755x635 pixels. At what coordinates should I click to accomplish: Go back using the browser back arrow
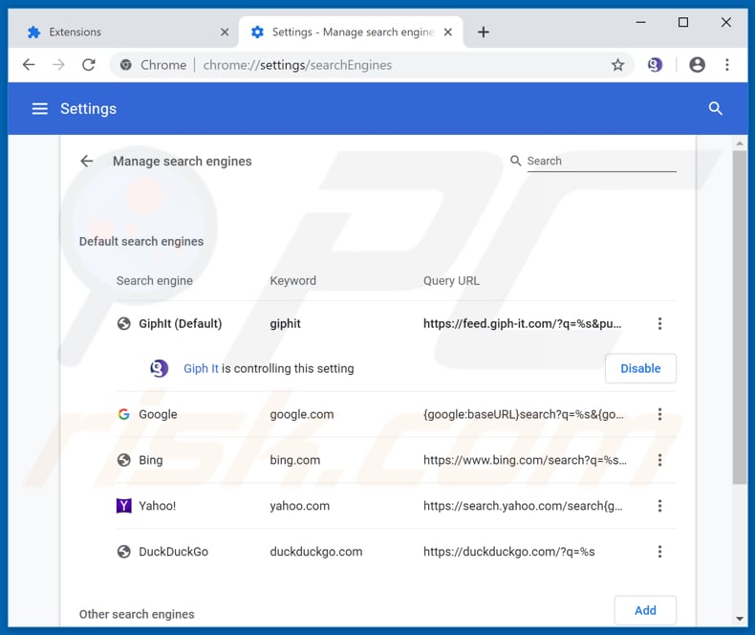pos(29,65)
